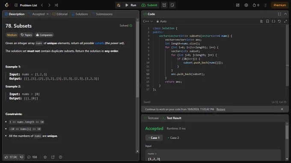Reset code to default icon
The width and height of the screenshot is (291, 163).
coord(279,21)
